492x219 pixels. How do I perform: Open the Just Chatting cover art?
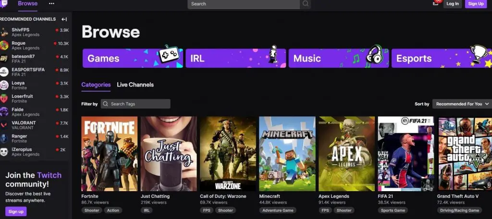(169, 154)
